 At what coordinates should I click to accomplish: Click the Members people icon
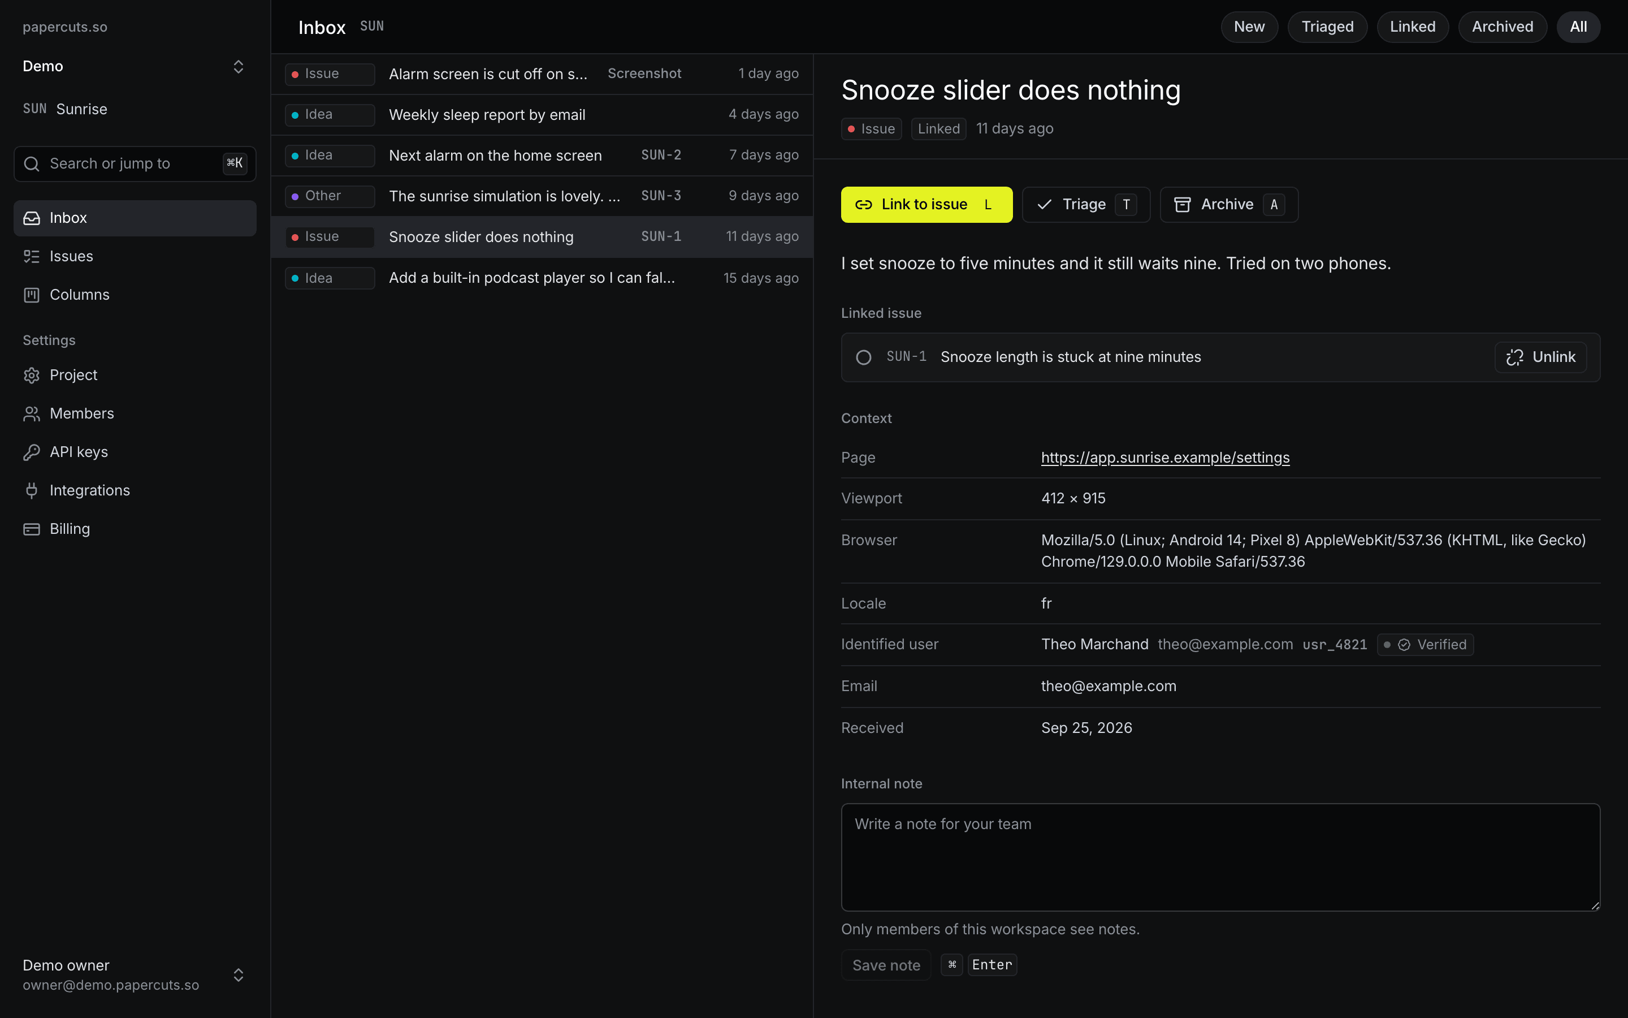click(x=32, y=413)
